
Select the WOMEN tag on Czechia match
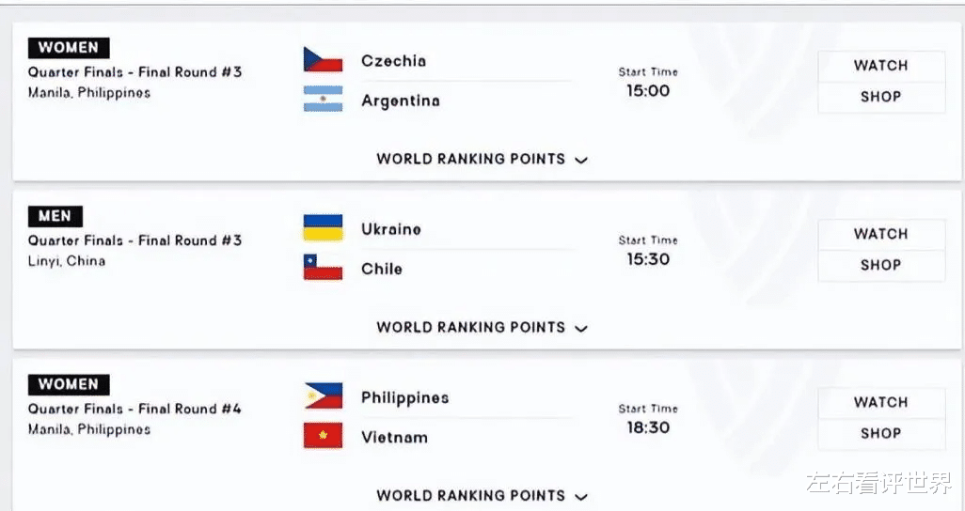(69, 48)
